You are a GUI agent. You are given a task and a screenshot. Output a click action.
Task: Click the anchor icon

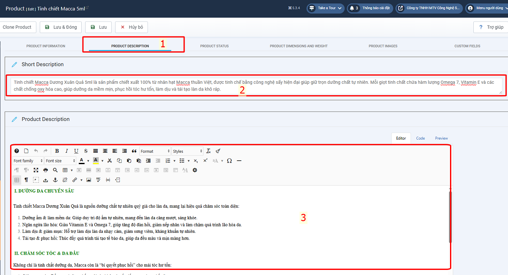coord(55,180)
